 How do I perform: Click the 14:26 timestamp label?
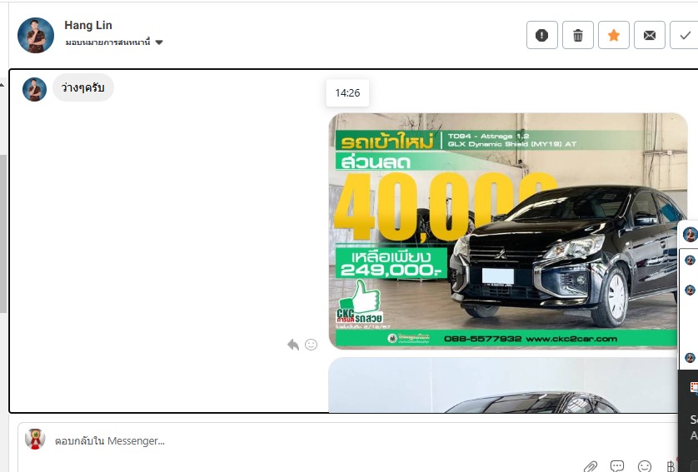[347, 93]
